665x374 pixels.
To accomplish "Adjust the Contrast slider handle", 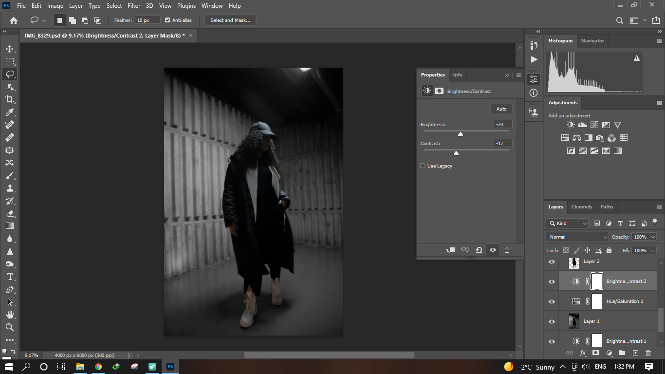I will pos(456,153).
